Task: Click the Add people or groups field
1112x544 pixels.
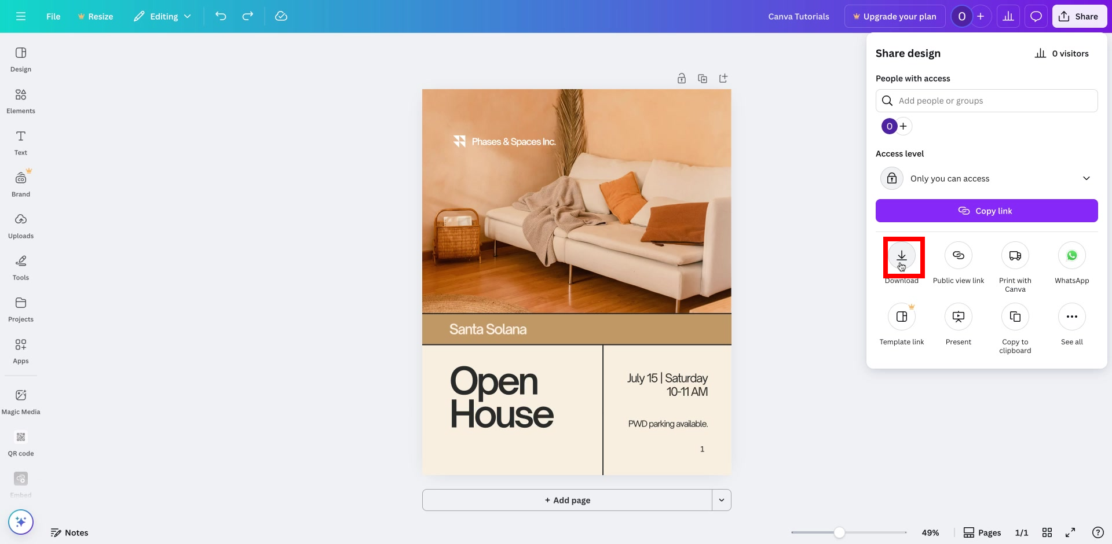Action: [x=987, y=100]
